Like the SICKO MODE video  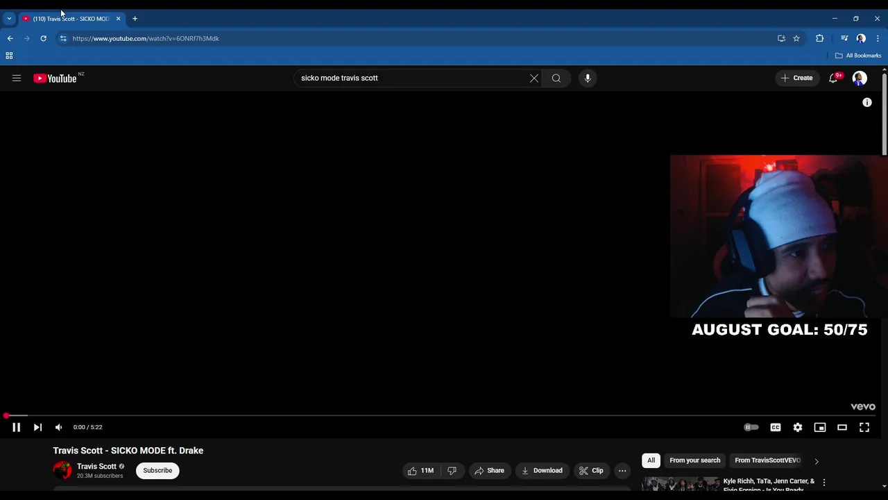click(x=421, y=471)
